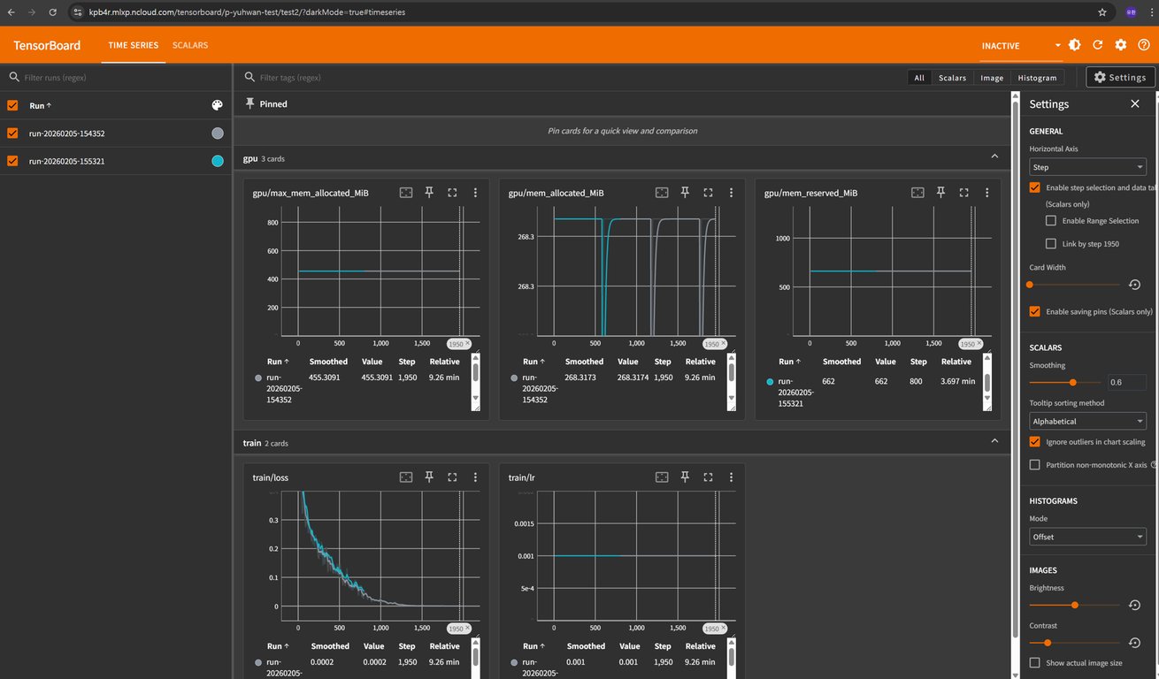The height and width of the screenshot is (679, 1159).
Task: Expand gpu/mem_allocated_MiB card to fullscreen
Action: pos(708,193)
